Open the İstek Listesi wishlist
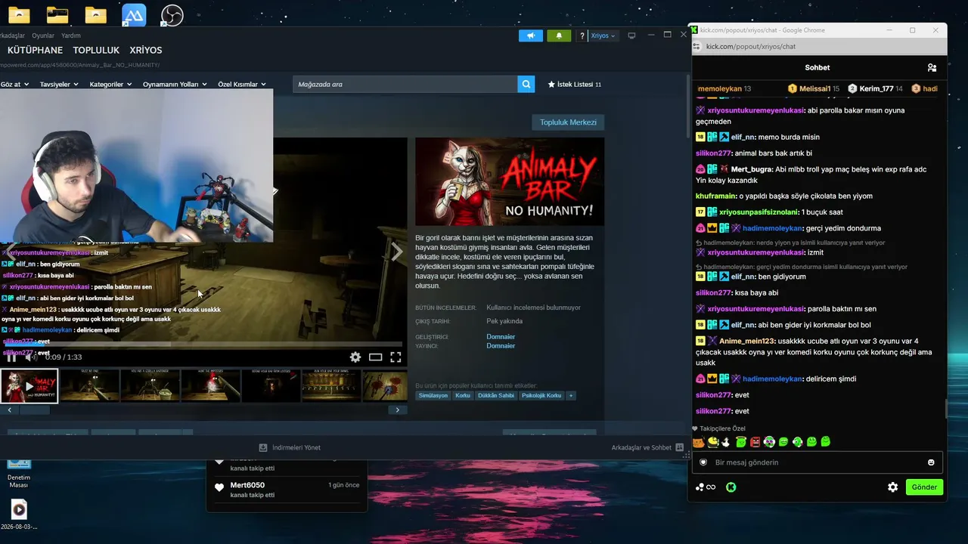This screenshot has width=968, height=544. pos(574,85)
